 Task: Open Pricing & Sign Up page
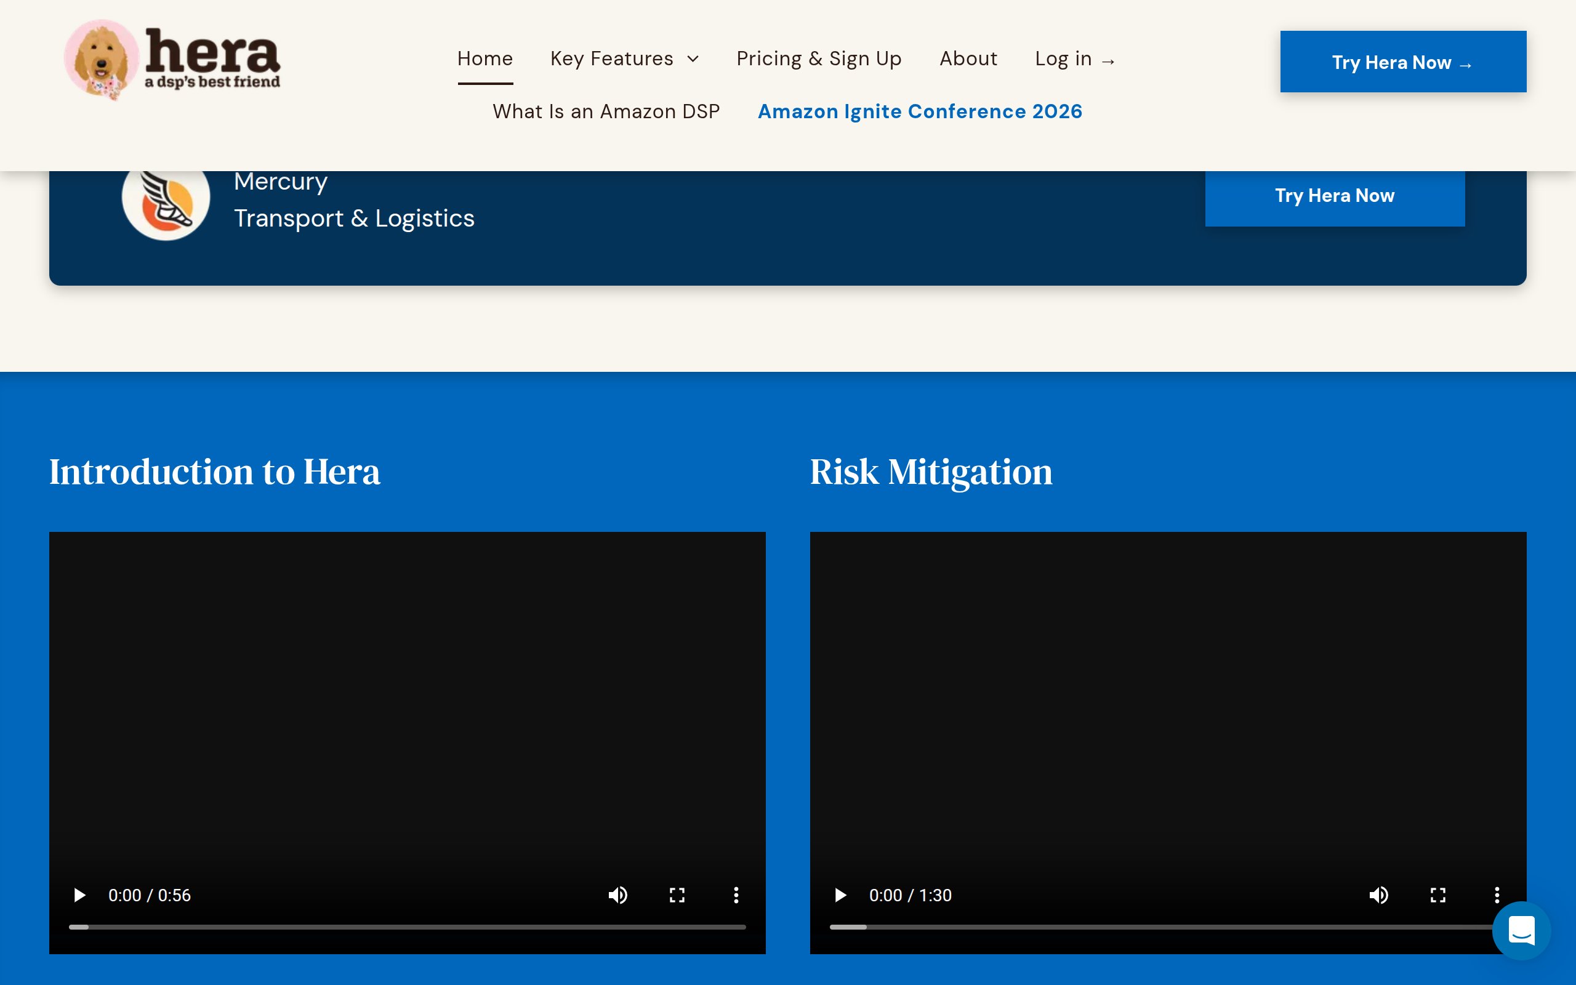pos(819,58)
